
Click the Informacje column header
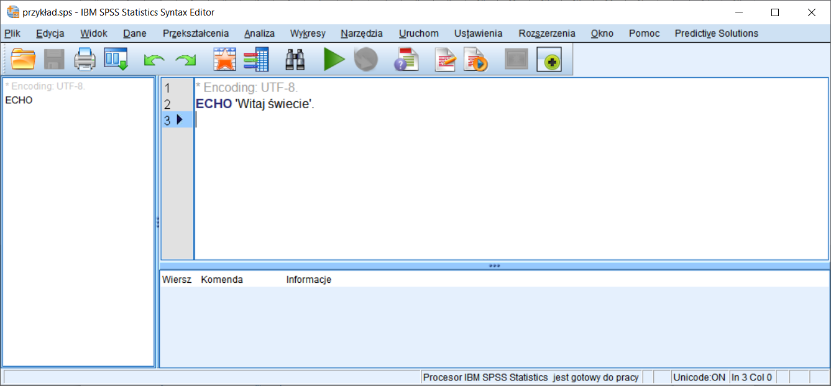[308, 280]
